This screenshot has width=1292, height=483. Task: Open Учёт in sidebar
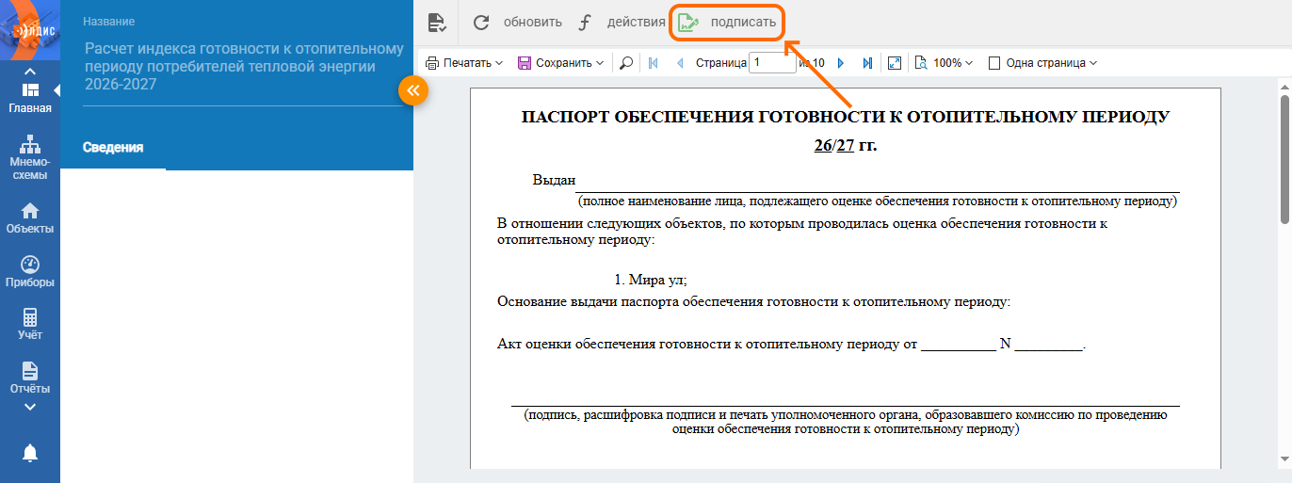click(30, 324)
